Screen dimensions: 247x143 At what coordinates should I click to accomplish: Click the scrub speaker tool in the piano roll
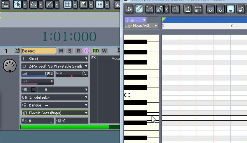[175, 9]
